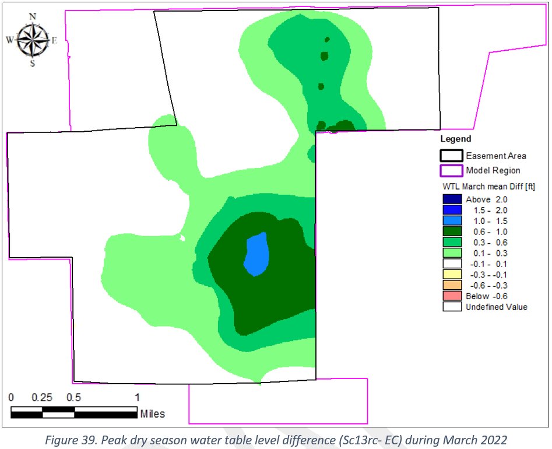Click the 'Model Region' legend label
552x449 pixels.
point(493,170)
